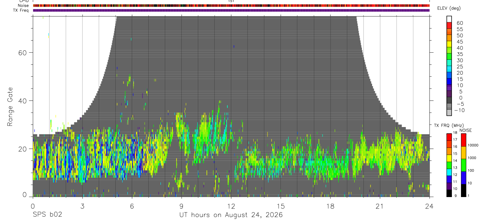Click the light gray -10 elevation swatch
Screen dimensions: 483x223
449,112
